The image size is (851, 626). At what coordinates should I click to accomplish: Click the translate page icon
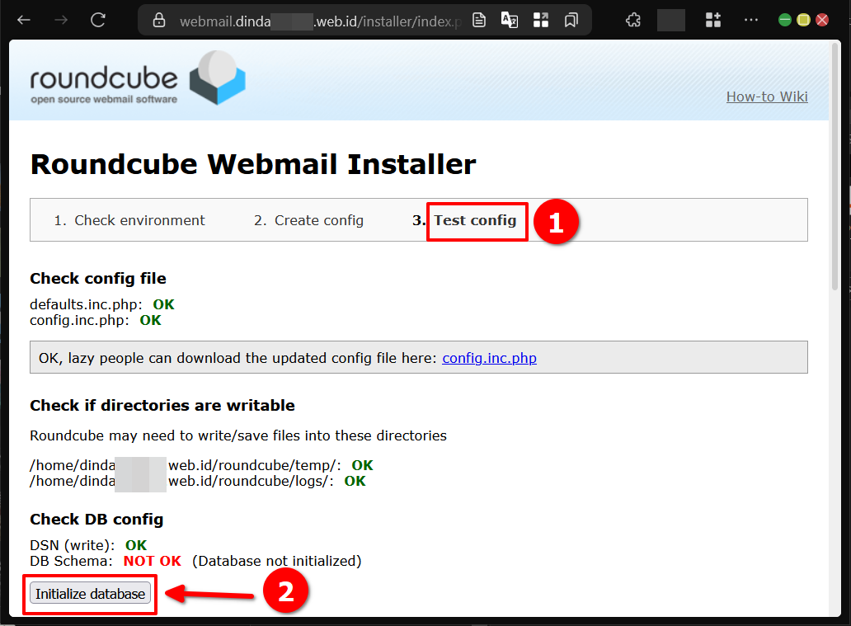click(510, 21)
